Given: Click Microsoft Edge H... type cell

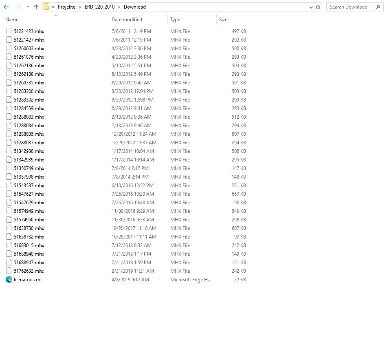Looking at the screenshot, I should [x=191, y=280].
